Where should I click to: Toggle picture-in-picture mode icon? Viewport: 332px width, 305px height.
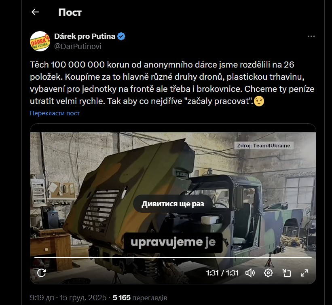[287, 273]
